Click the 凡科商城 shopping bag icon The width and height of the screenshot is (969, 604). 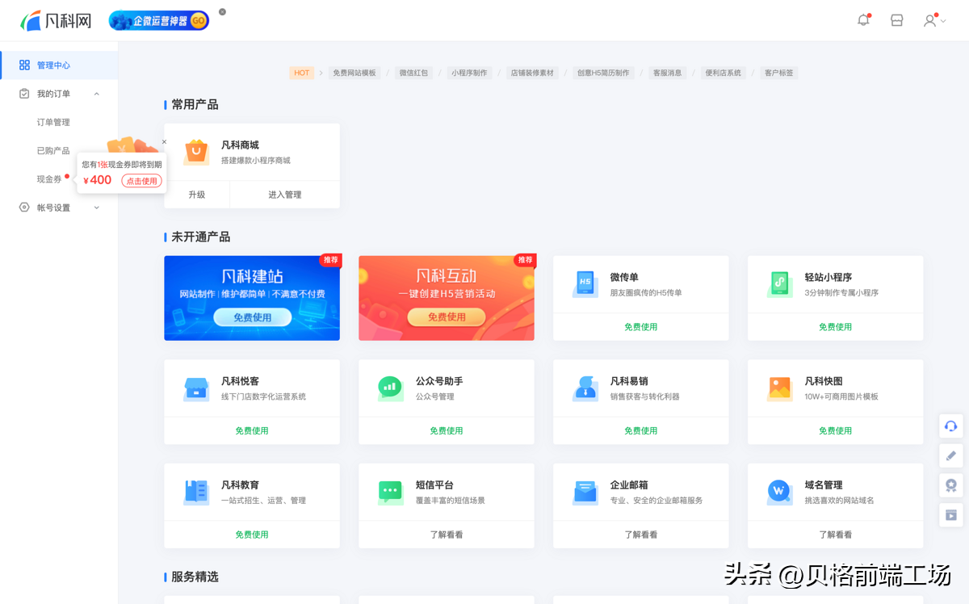pyautogui.click(x=196, y=152)
